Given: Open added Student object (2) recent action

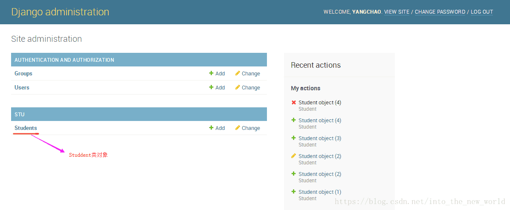Looking at the screenshot, I should [x=320, y=174].
